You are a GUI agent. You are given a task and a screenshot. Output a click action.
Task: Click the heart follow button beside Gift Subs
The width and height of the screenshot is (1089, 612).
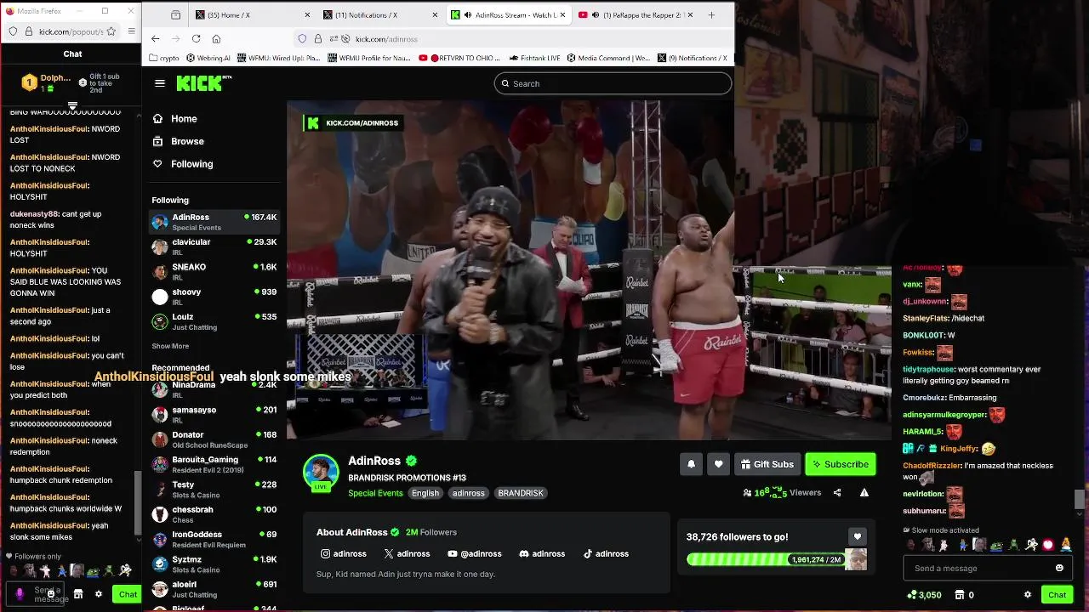tap(718, 464)
